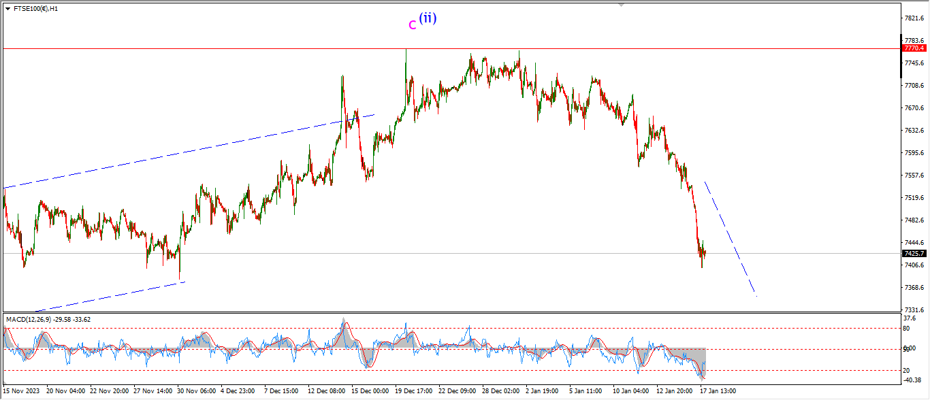The image size is (930, 400).
Task: Click the black 7425.7 current price tag
Action: (913, 253)
